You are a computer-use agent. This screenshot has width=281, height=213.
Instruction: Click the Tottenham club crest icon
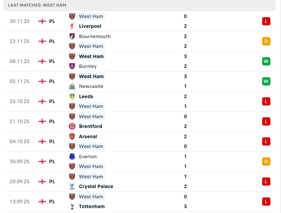click(x=72, y=206)
